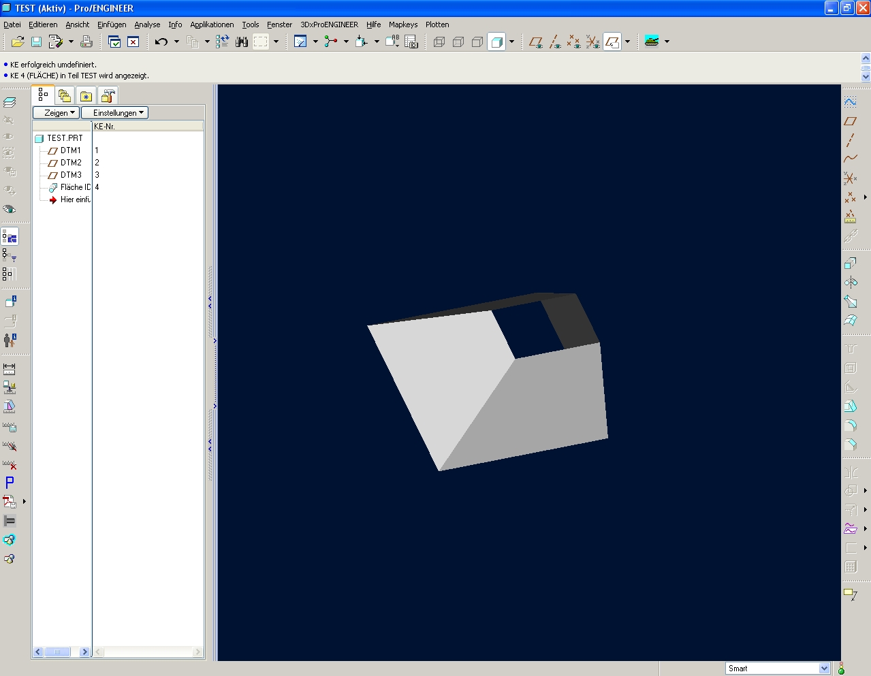Click the Print icon in toolbar
The image size is (871, 676).
click(86, 42)
